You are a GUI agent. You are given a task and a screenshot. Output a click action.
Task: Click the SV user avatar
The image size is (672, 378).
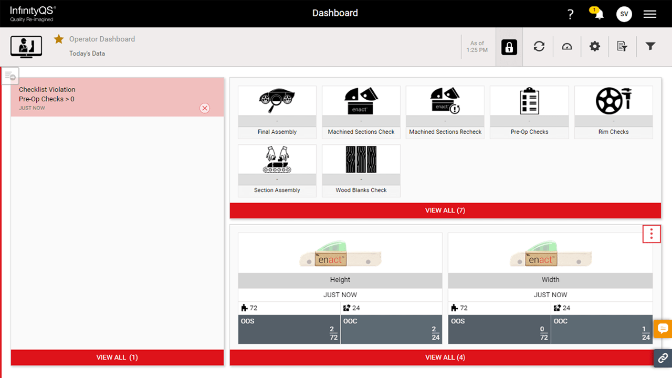pyautogui.click(x=624, y=14)
